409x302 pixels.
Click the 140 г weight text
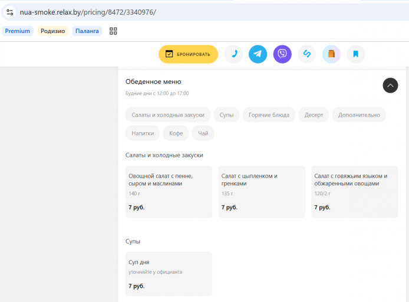pyautogui.click(x=134, y=193)
